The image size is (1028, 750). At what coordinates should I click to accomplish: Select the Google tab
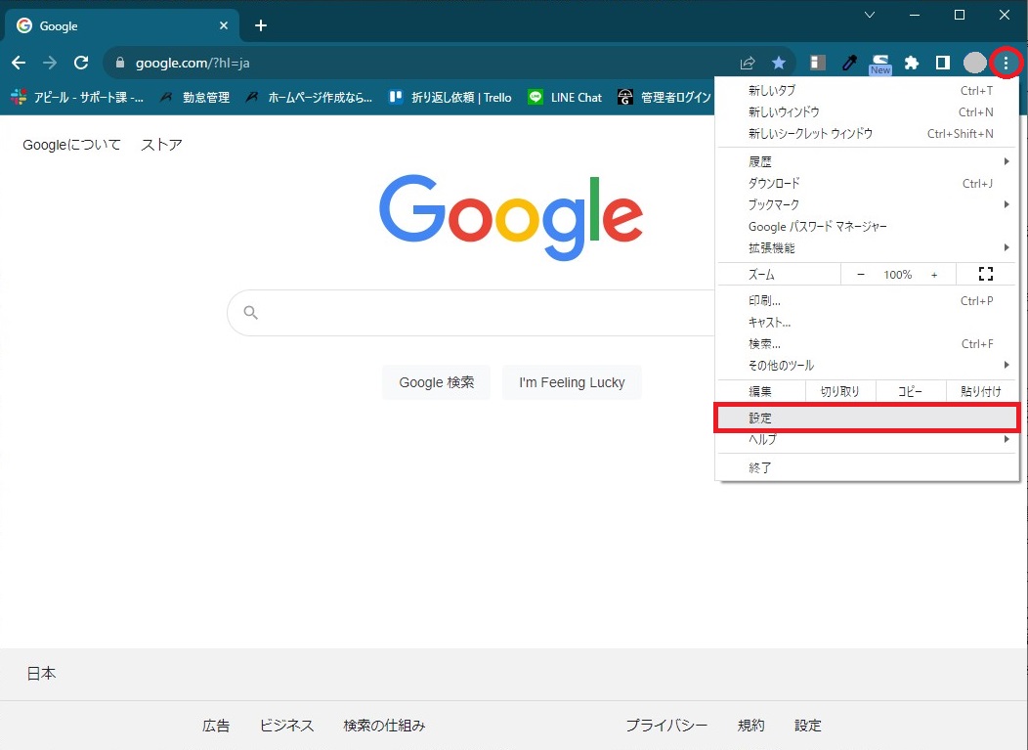(x=121, y=25)
